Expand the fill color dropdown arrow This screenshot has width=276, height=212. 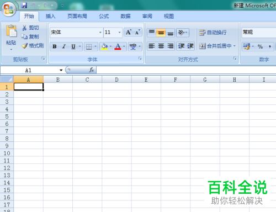(110, 46)
